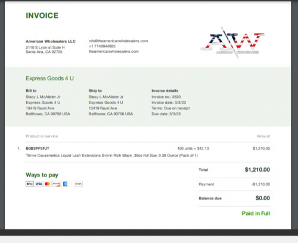This screenshot has width=298, height=243.
Task: Select the American Wholesalers LLC company name
Action: [51, 41]
